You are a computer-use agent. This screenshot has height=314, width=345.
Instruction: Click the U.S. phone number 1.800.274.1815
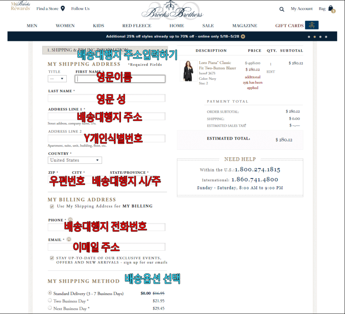coord(257,169)
